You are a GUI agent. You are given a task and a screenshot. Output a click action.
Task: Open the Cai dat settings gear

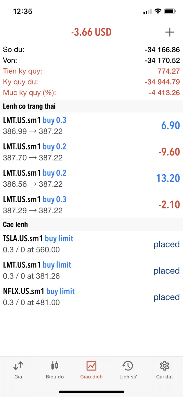tap(164, 366)
